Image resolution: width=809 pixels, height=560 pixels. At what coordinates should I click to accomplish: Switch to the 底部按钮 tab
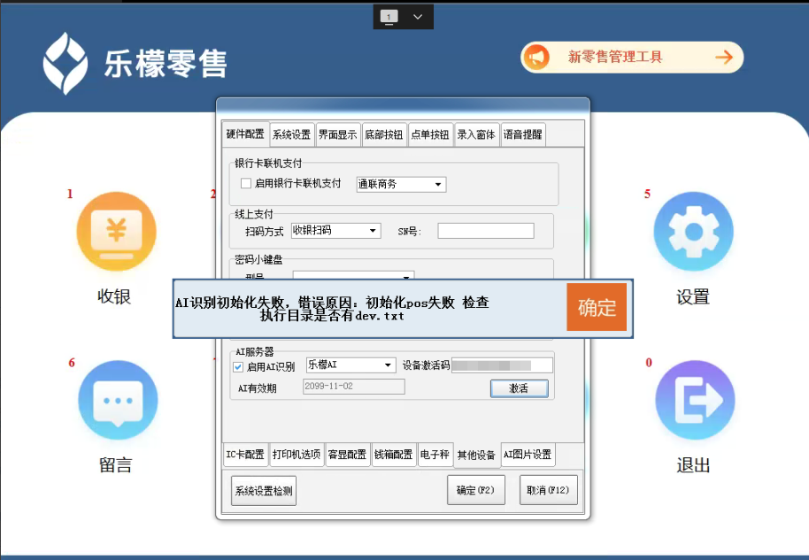point(384,134)
